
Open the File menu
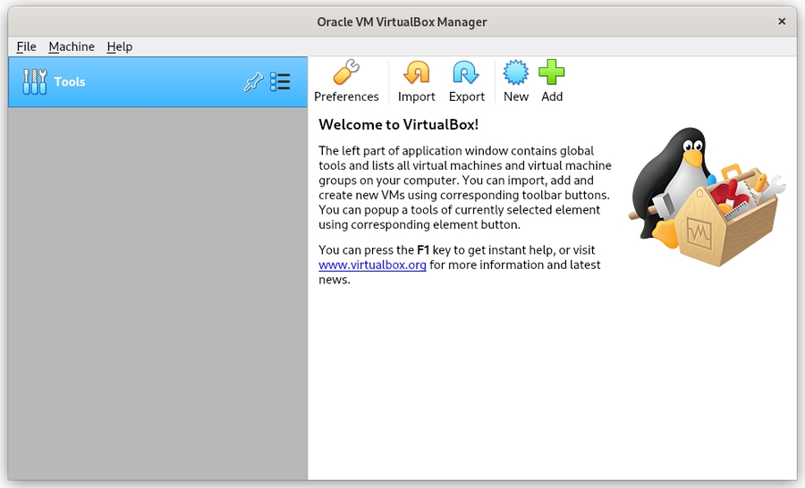coord(26,46)
